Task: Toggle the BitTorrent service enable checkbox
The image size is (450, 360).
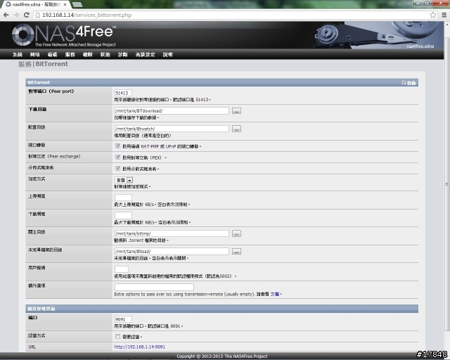Action: (404, 83)
